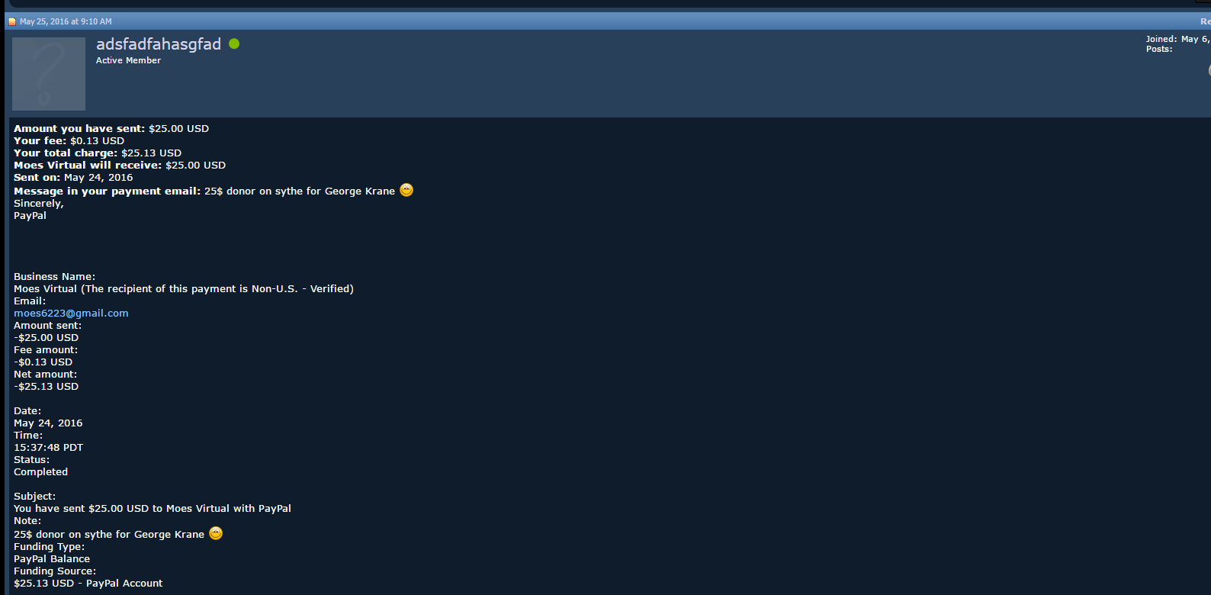
Task: Click the 'Sincerely,' text
Action: point(39,204)
